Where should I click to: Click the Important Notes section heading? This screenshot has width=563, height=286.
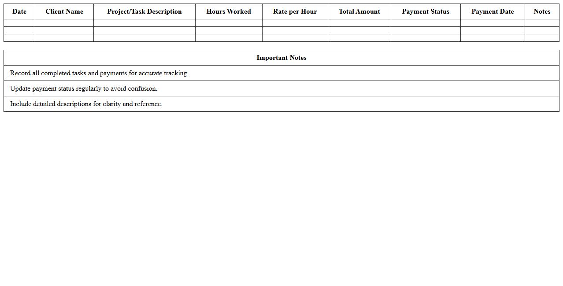tap(281, 58)
